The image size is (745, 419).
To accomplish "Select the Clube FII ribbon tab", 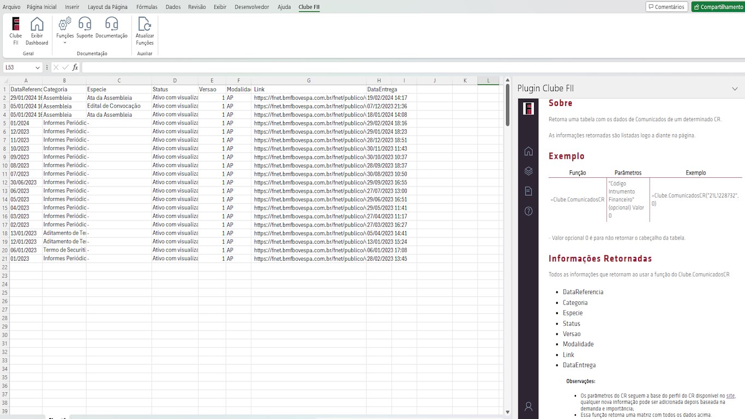I will [309, 7].
